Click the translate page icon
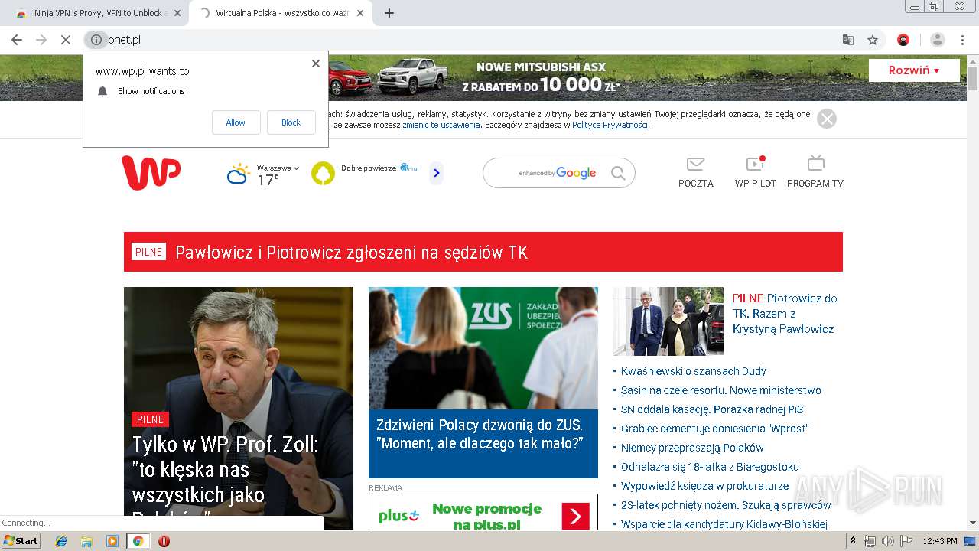Screen dimensions: 979x551 (x=848, y=40)
